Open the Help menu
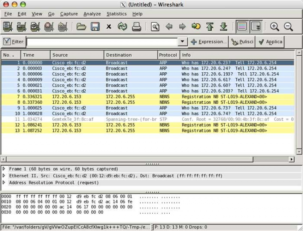The image size is (303, 231). click(x=137, y=14)
